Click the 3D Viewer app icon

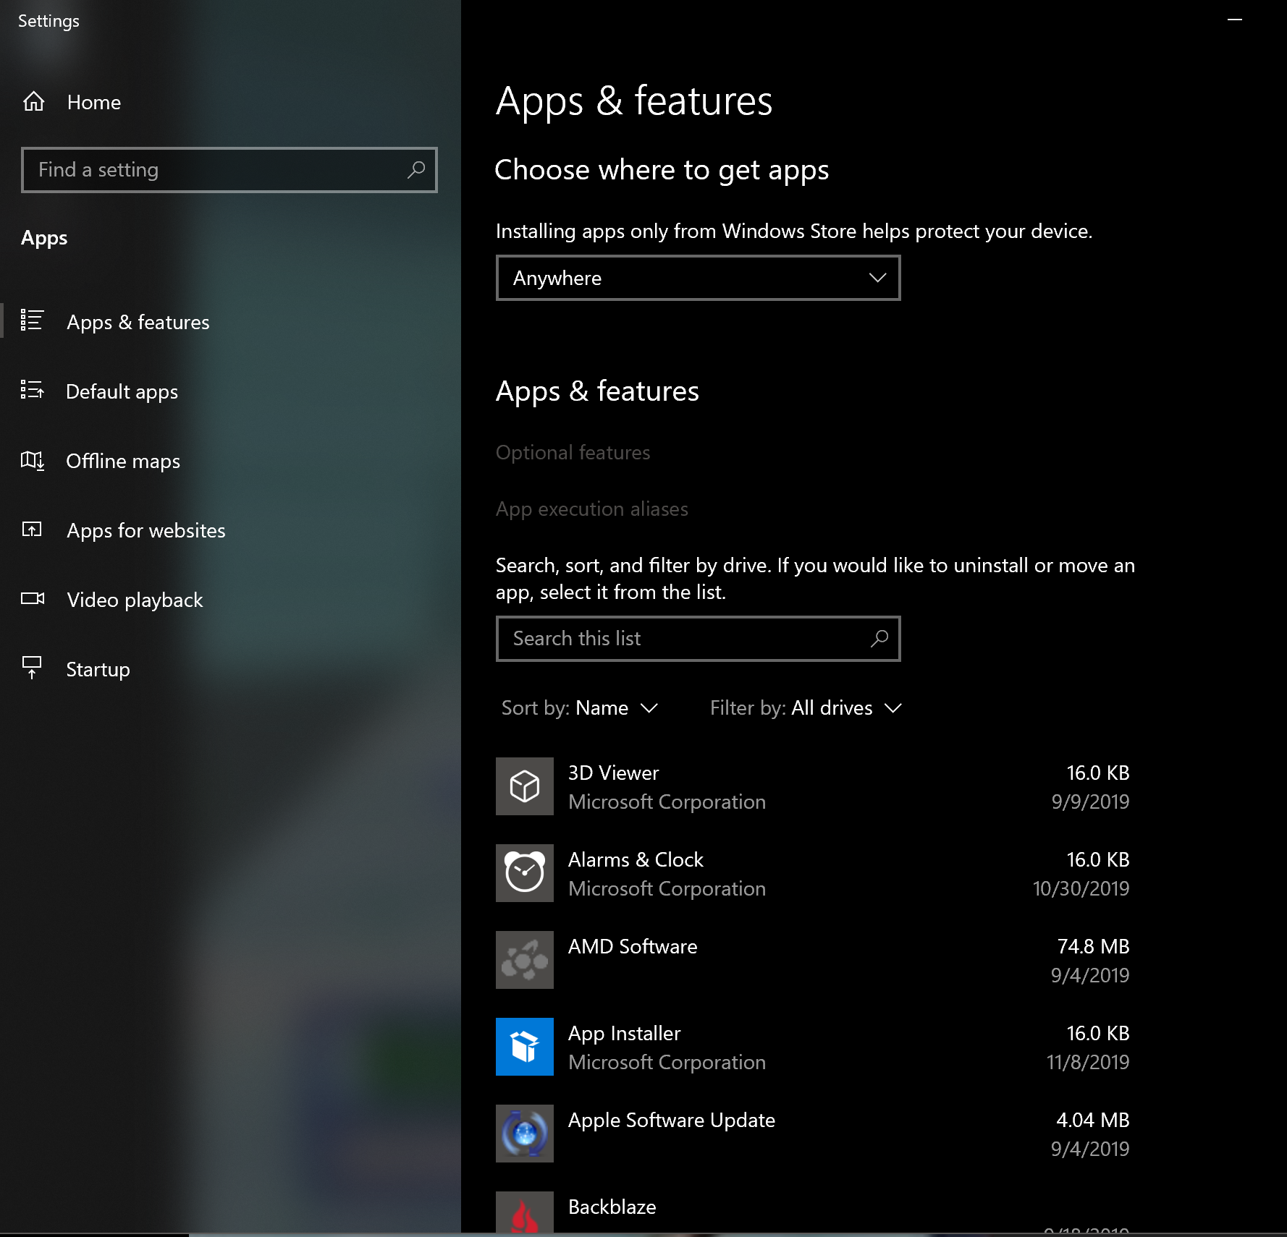click(525, 786)
